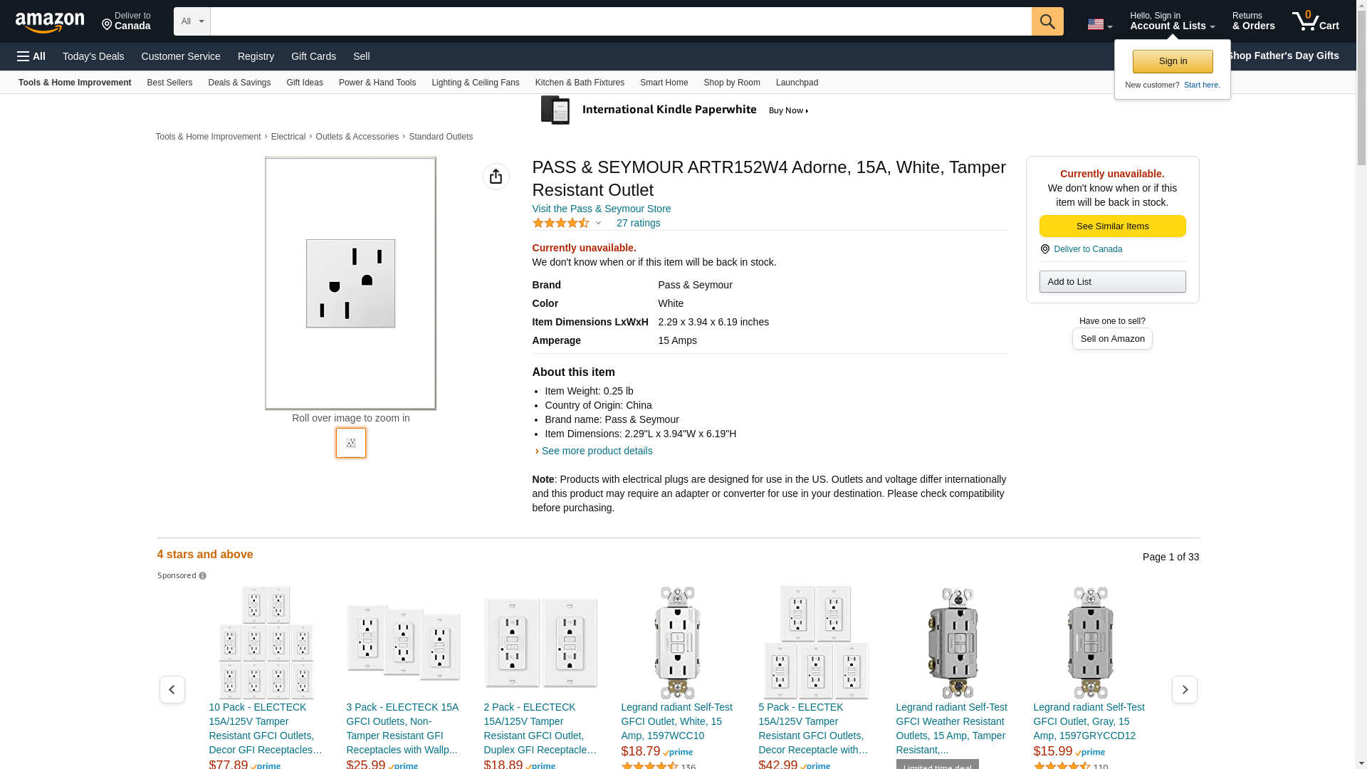Open Today's Deals menu item
The height and width of the screenshot is (769, 1367).
pos(93,56)
